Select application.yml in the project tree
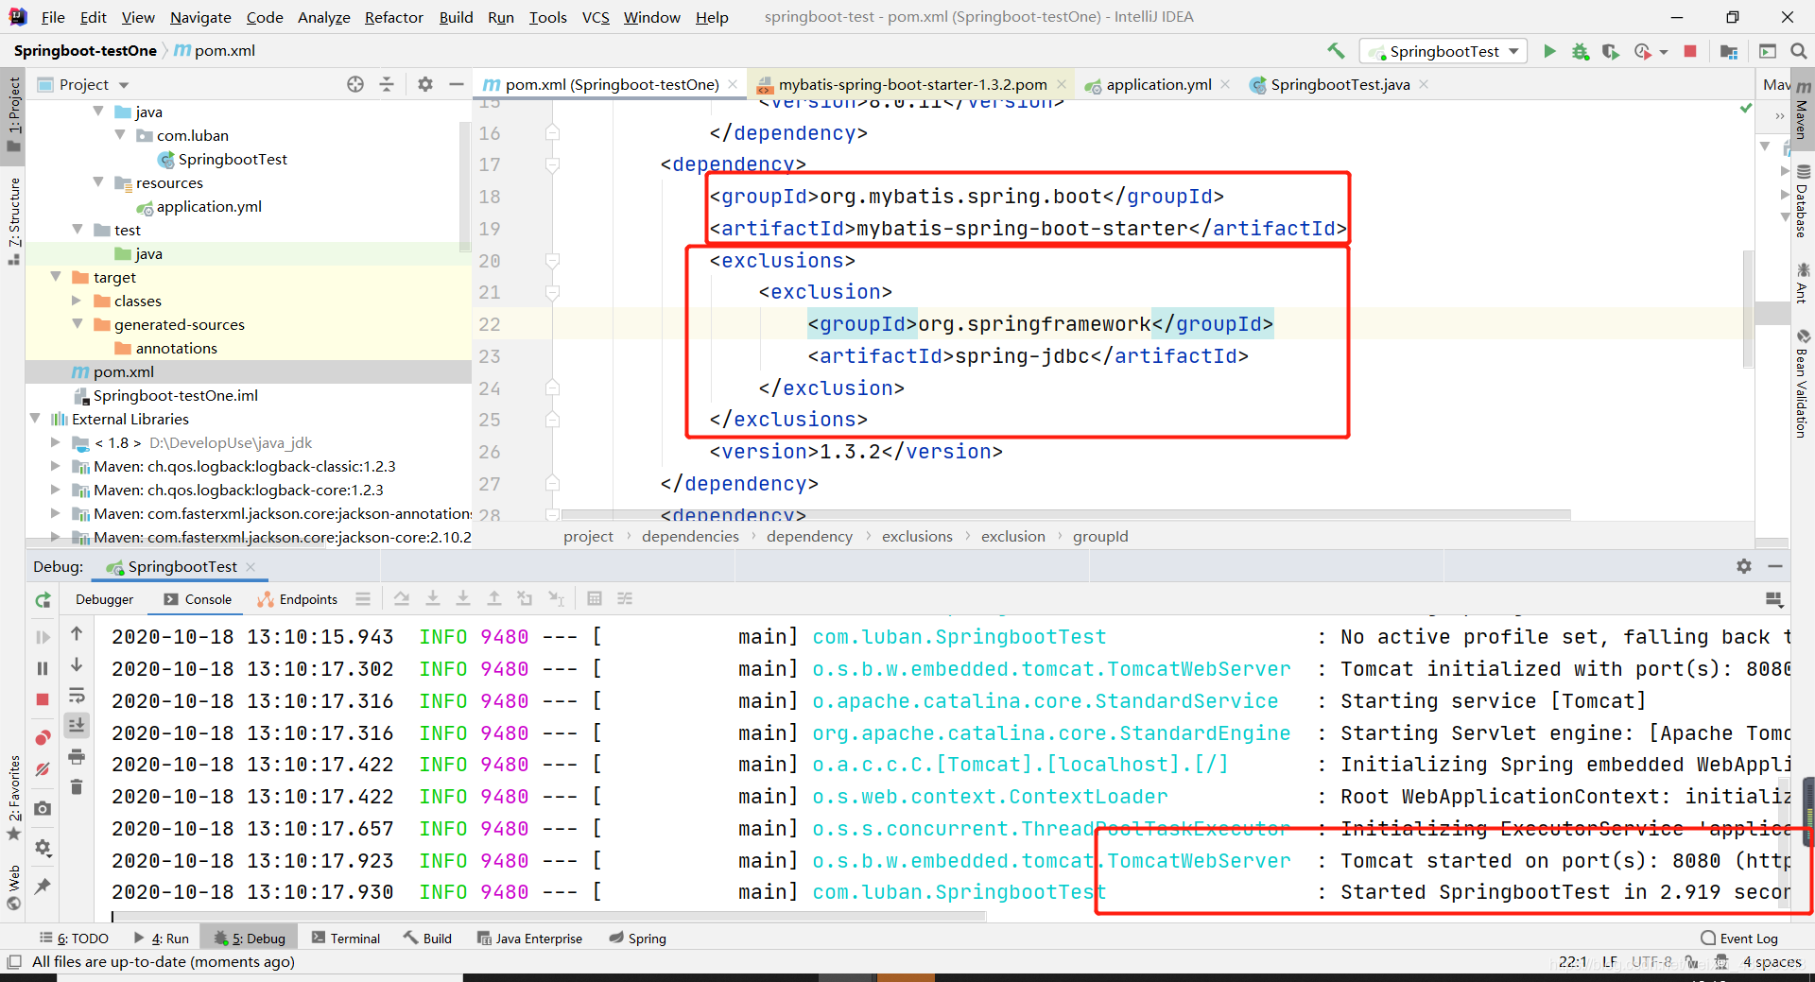 pos(209,206)
